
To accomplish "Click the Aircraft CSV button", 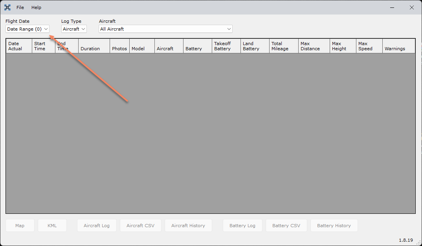I will click(x=141, y=226).
